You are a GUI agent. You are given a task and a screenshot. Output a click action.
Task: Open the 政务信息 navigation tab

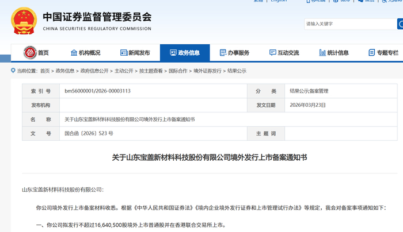[x=185, y=53]
